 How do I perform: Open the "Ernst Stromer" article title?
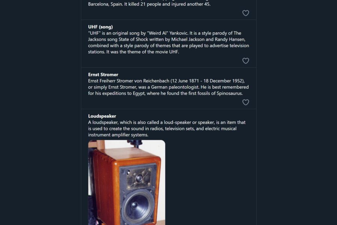(103, 75)
